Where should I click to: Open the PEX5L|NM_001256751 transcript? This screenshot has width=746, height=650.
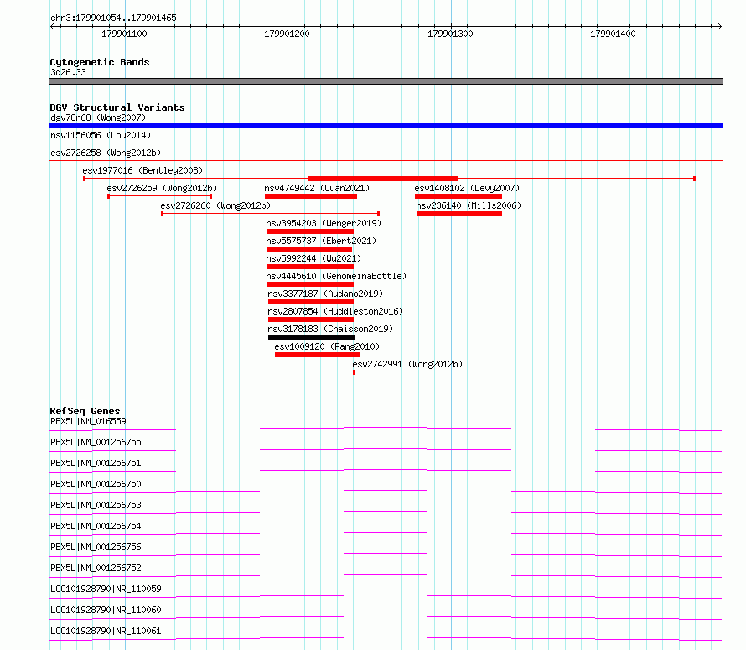pyautogui.click(x=96, y=463)
